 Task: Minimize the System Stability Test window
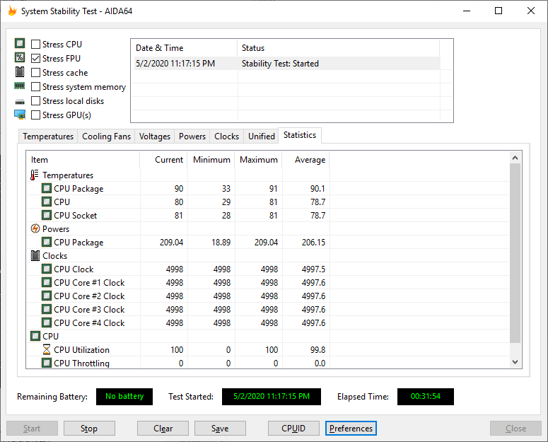467,11
